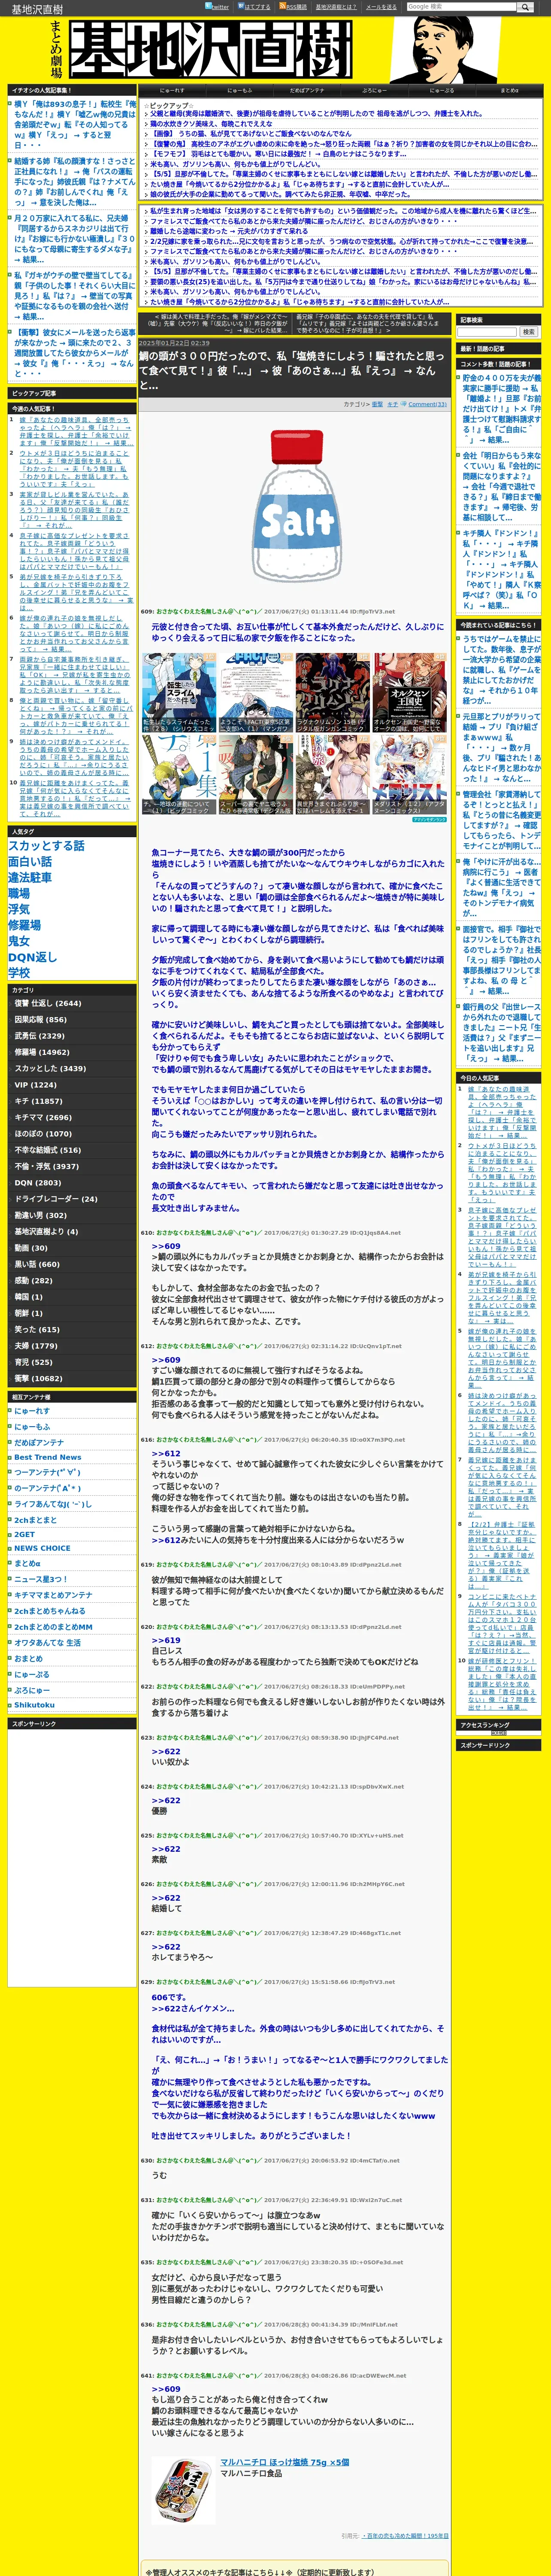Open the キチママ (2696) category

tap(43, 1117)
